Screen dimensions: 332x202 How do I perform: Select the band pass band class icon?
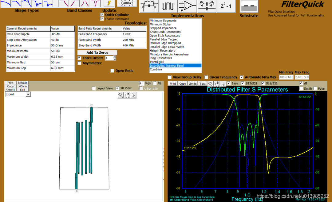pyautogui.click(x=85, y=3)
